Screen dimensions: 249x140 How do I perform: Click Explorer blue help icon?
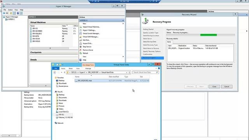[159, 68]
